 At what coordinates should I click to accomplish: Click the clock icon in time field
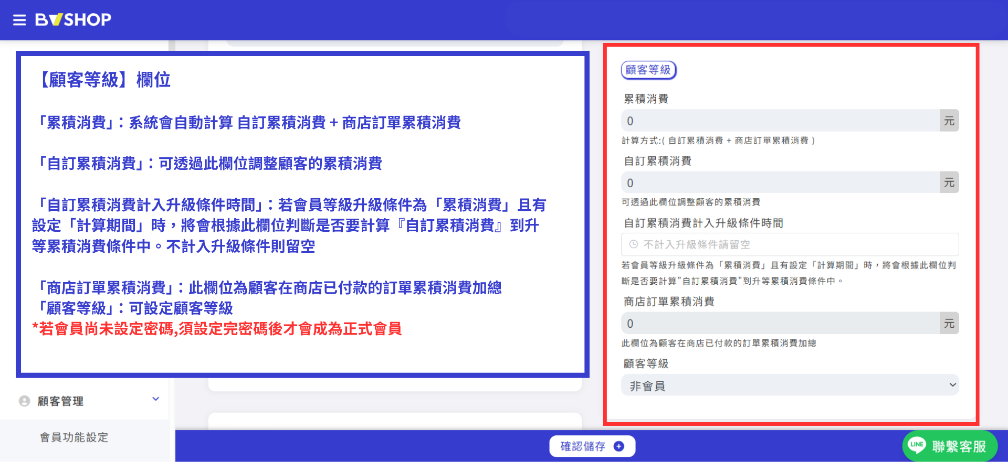[634, 244]
